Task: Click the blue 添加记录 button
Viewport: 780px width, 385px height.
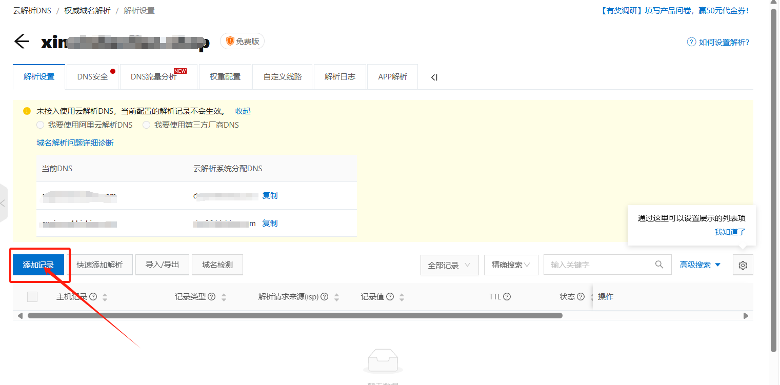Action: [38, 265]
